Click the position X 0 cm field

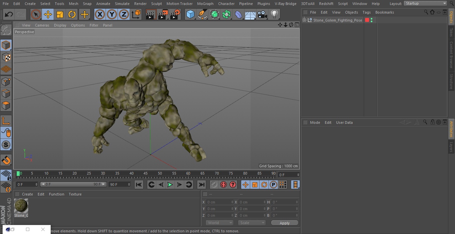click(x=220, y=202)
